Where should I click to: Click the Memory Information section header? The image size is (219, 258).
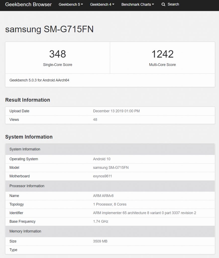[25, 231]
